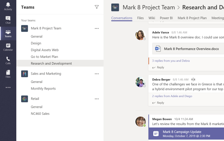
Task: Collapse the Mark 8 Project Team name
Action: (x=46, y=28)
